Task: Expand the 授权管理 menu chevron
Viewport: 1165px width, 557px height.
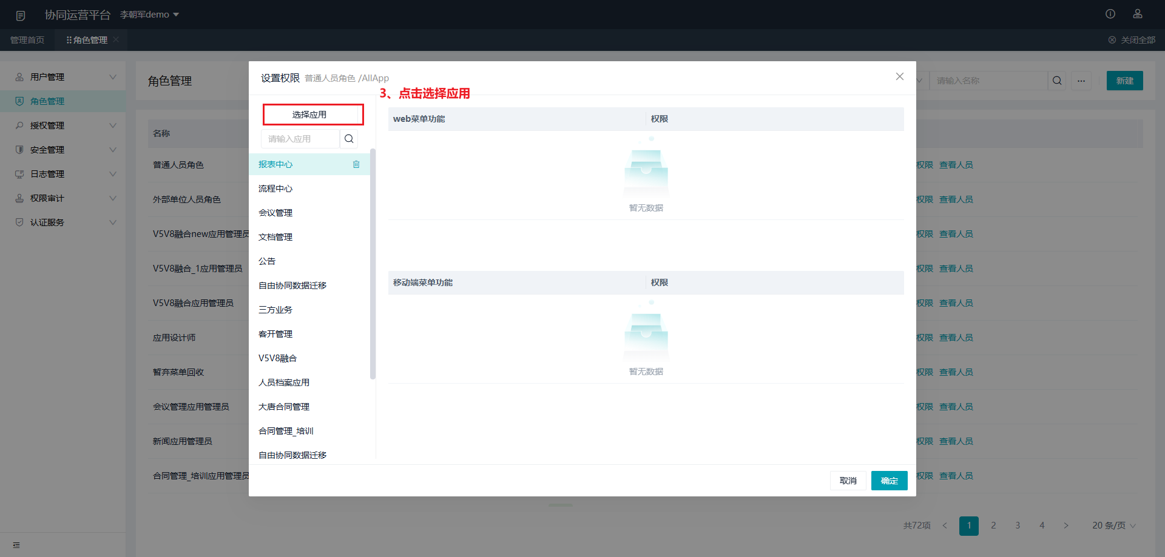Action: pos(113,125)
